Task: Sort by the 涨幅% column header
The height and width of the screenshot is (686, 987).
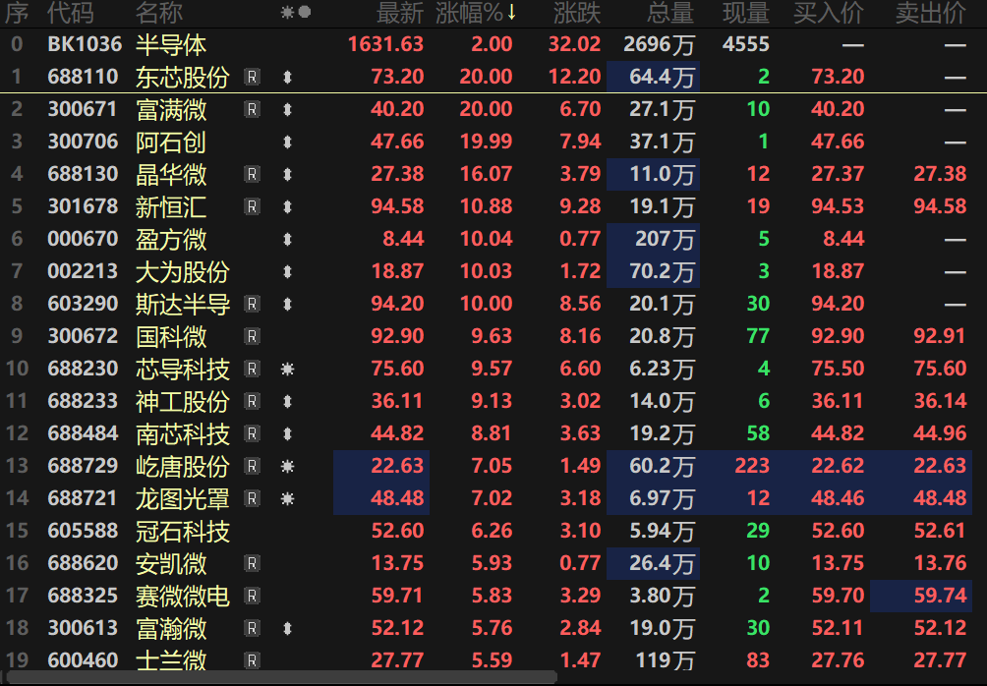Action: (476, 13)
